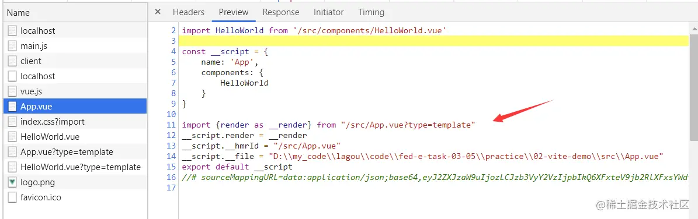Click the icon beside App.vue?type=template
The width and height of the screenshot is (698, 219).
click(12, 151)
